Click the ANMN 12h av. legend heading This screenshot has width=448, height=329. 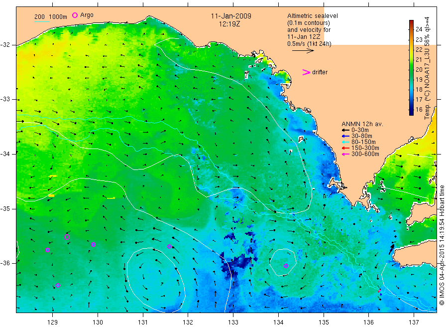pos(362,124)
